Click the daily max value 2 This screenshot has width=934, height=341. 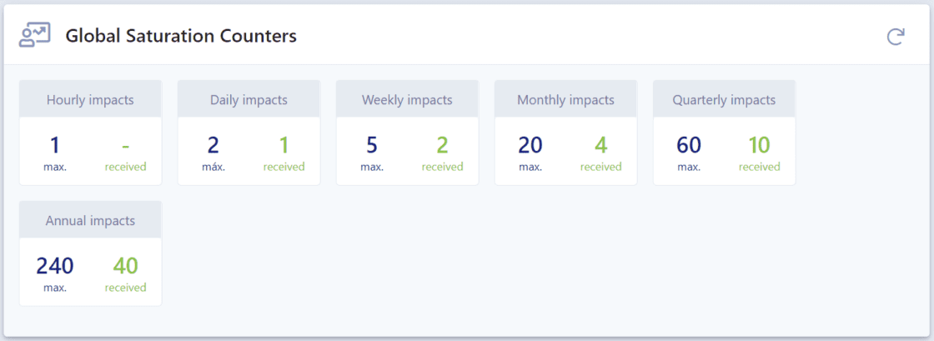click(x=213, y=145)
